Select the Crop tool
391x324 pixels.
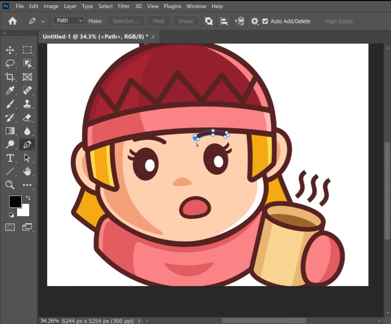[x=10, y=77]
